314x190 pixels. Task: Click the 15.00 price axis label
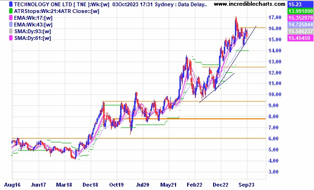(275, 39)
